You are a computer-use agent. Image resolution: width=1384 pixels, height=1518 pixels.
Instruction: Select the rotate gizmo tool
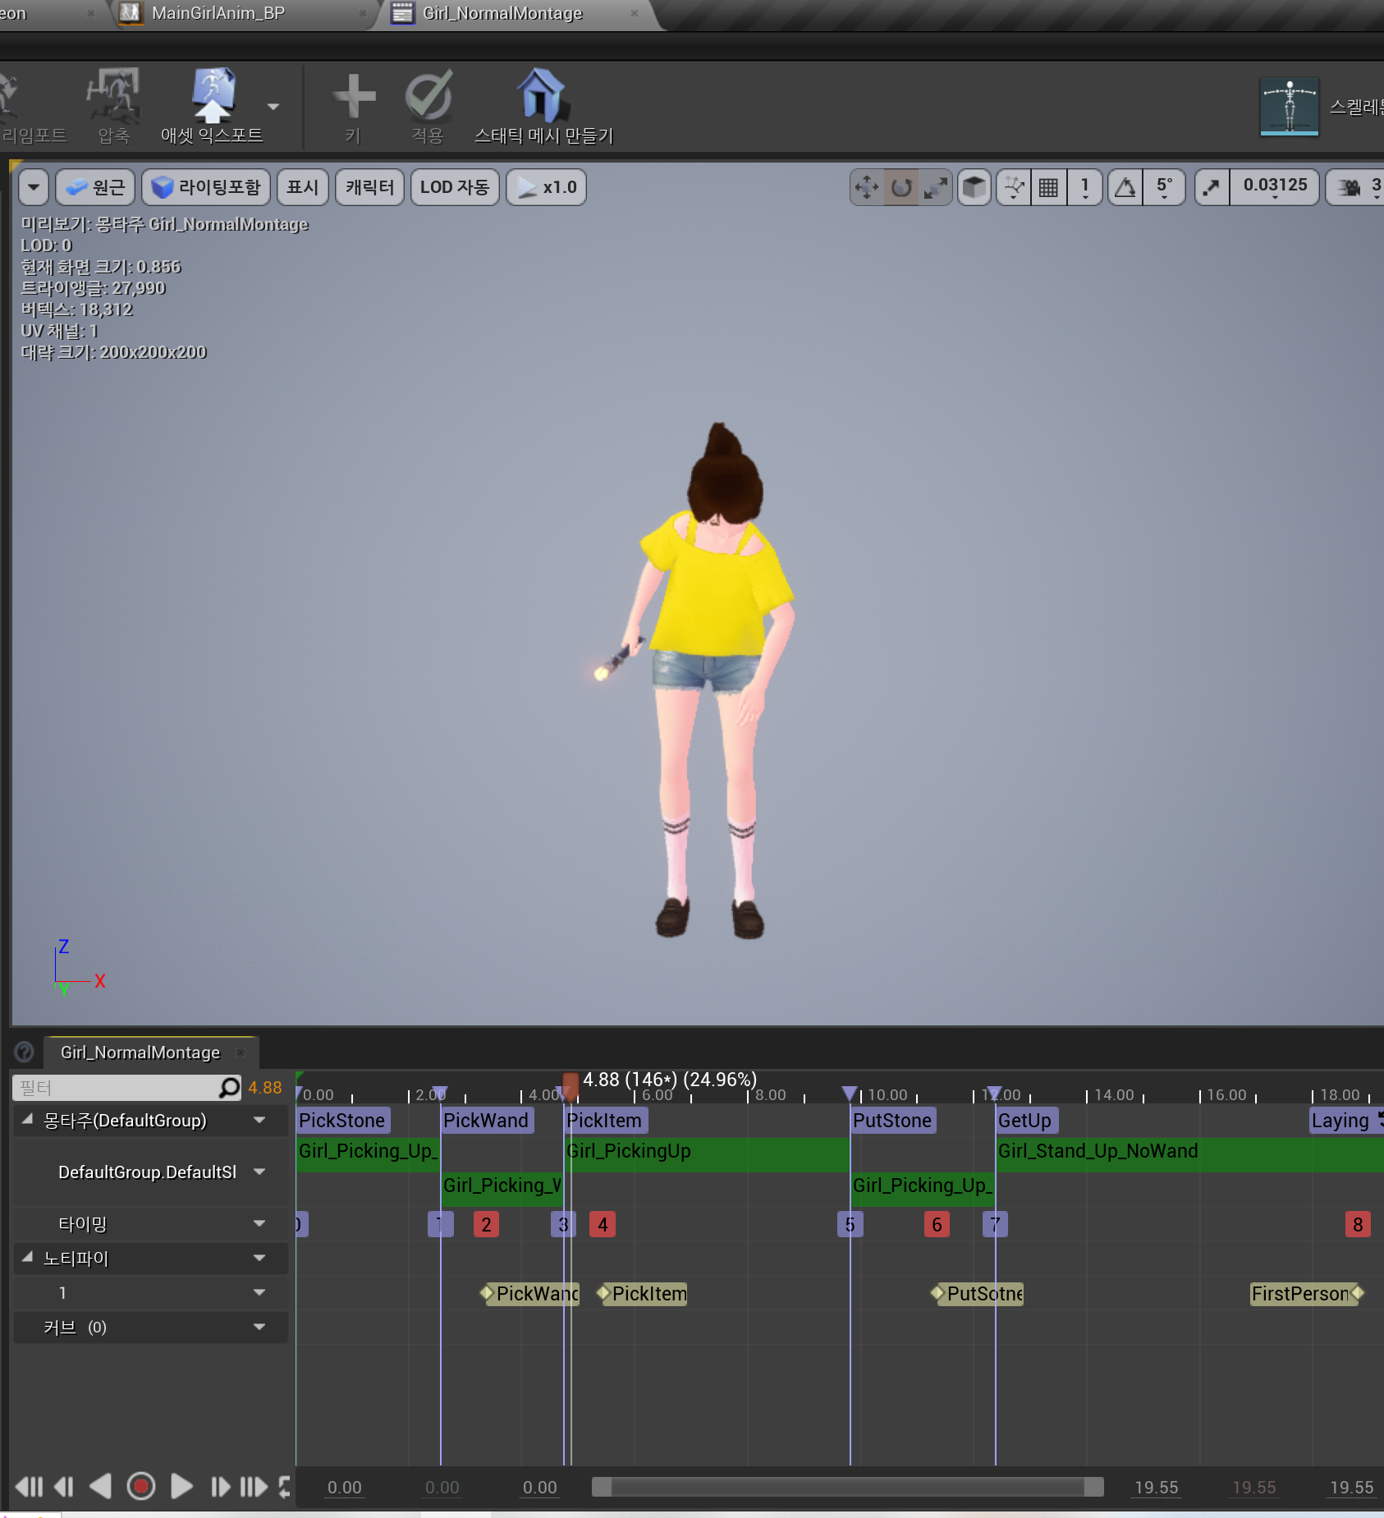point(901,187)
